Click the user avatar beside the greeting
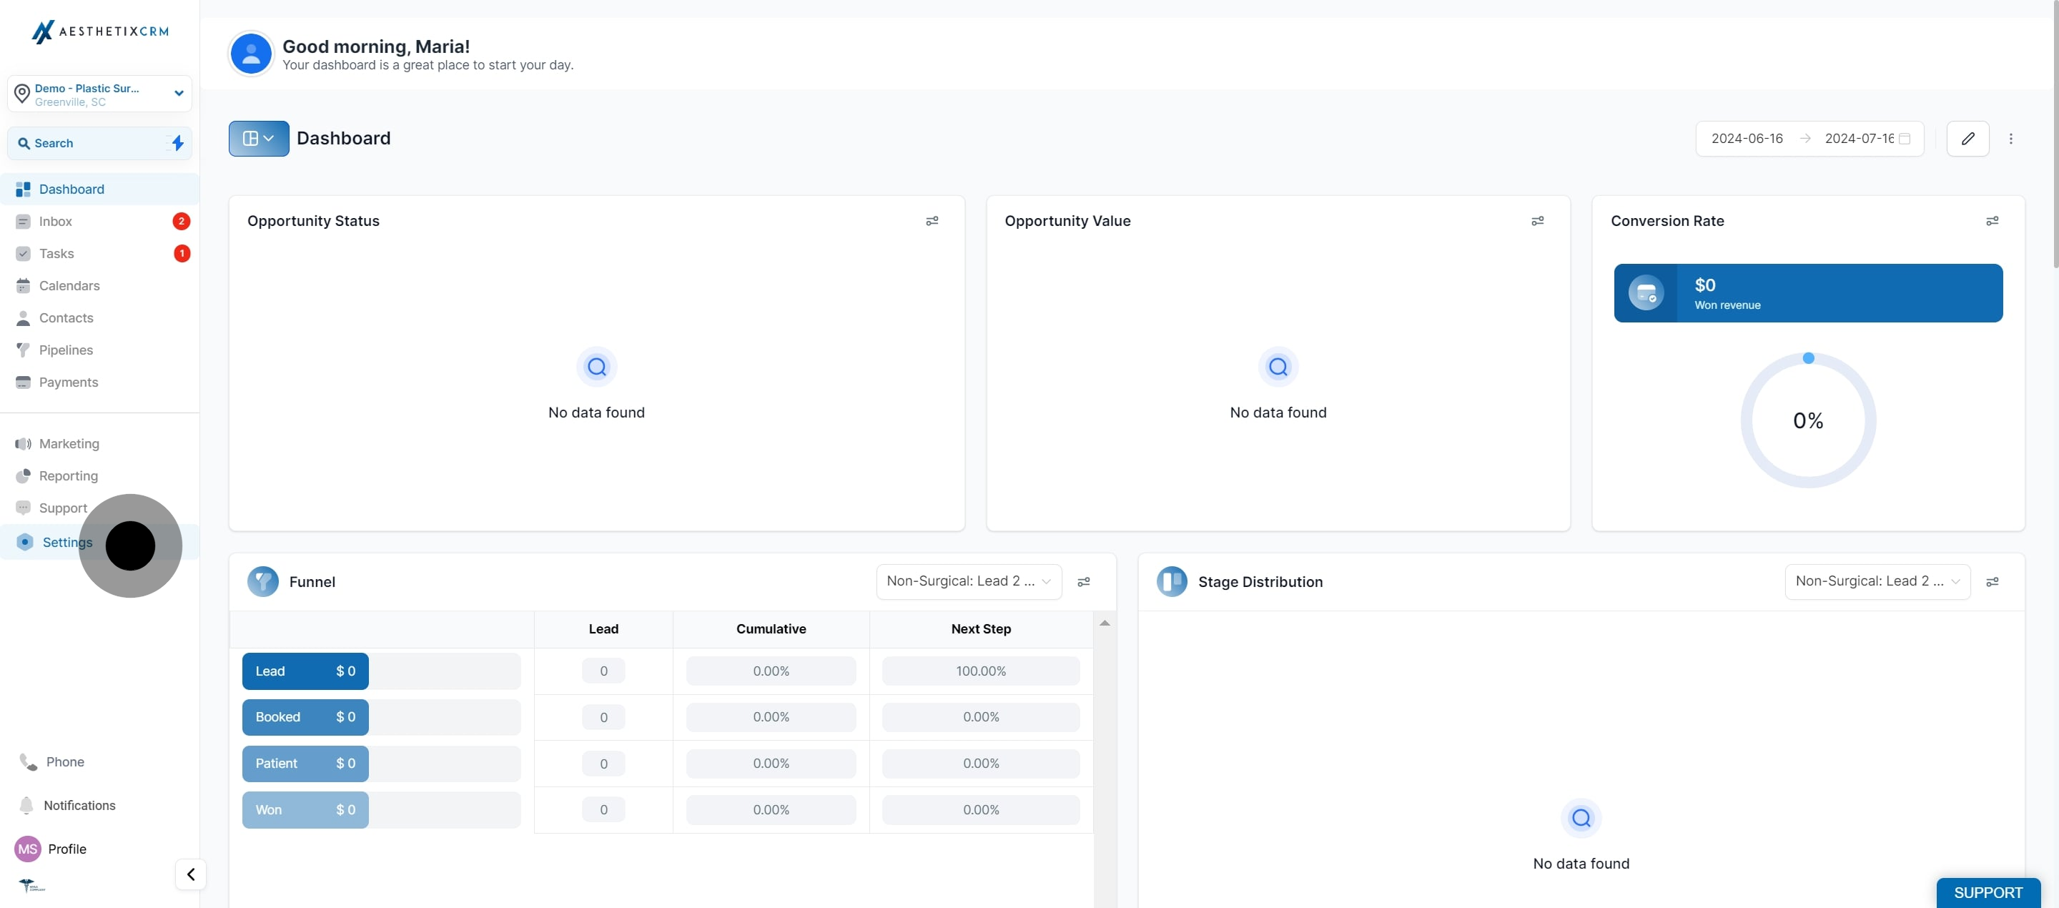 point(251,54)
